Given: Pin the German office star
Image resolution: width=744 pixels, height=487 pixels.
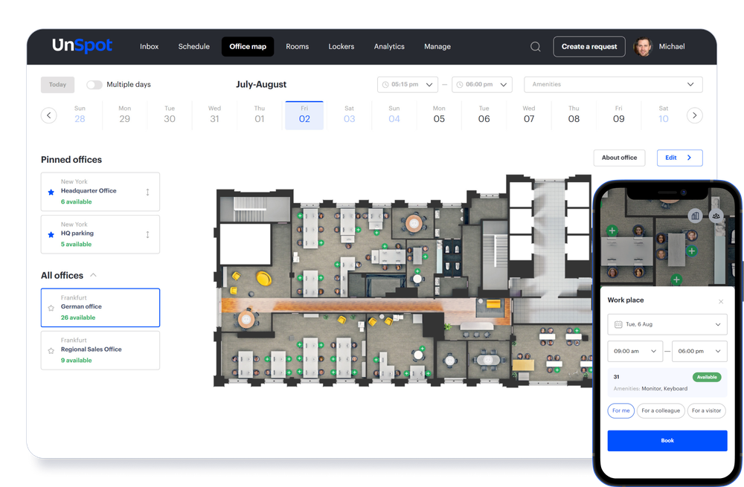Looking at the screenshot, I should (51, 308).
